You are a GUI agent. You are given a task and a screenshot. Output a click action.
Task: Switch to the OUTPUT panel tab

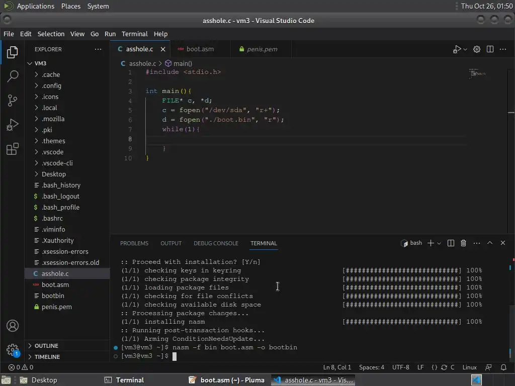coord(171,243)
